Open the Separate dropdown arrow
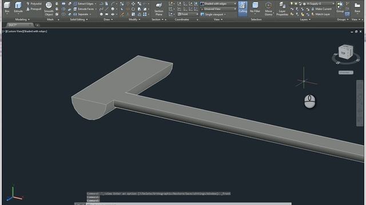Screen dimensions: 366x205 click(90, 14)
